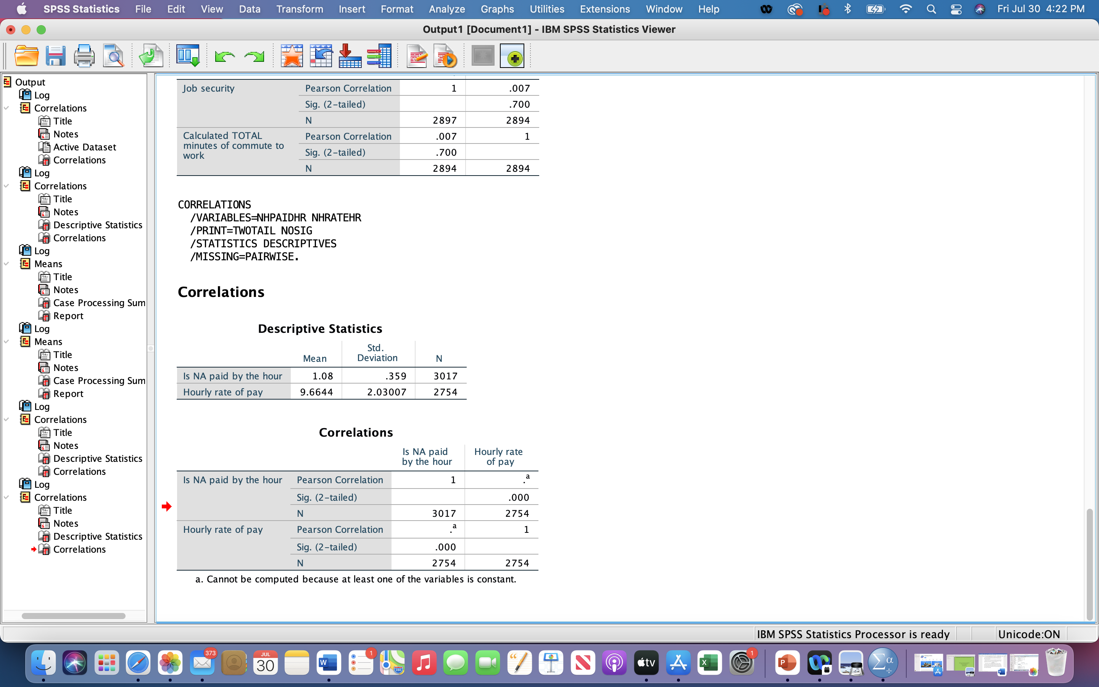1099x687 pixels.
Task: Click the Active Dataset outline item
Action: [84, 147]
